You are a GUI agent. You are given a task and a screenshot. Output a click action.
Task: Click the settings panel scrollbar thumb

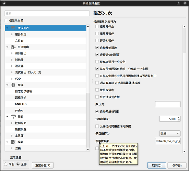pos(184,40)
